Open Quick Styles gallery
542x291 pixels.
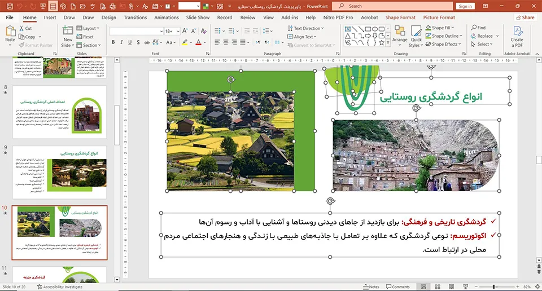pyautogui.click(x=416, y=36)
